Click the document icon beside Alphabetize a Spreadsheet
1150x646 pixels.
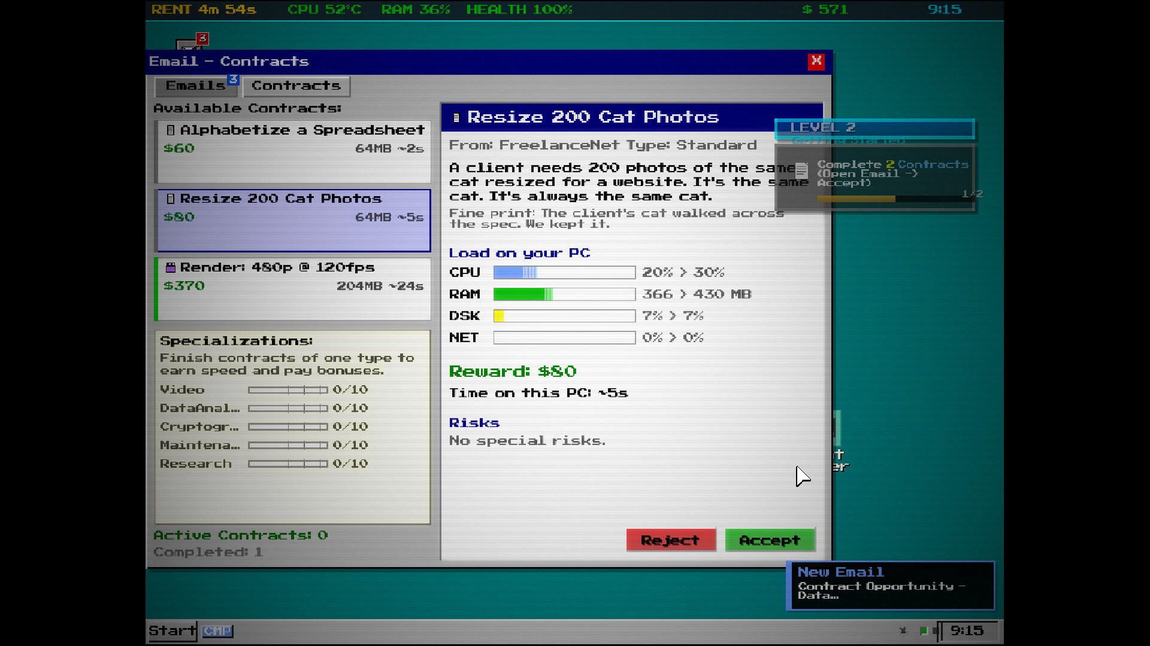pos(171,130)
